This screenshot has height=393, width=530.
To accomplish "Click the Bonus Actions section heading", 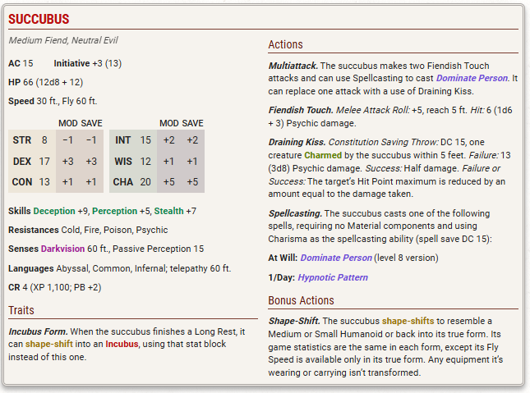I will pos(301,300).
